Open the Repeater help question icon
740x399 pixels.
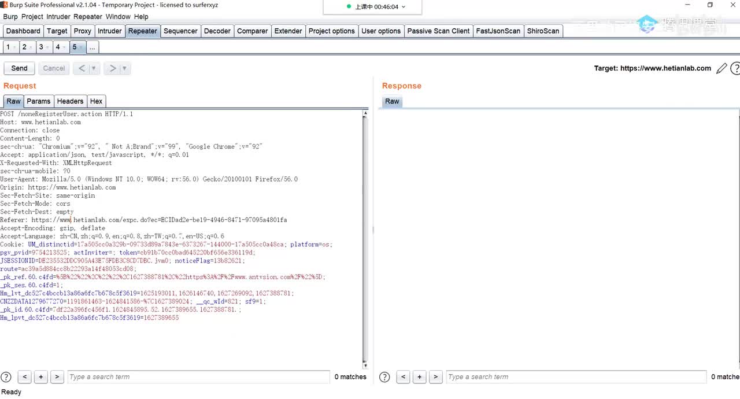[x=735, y=69]
